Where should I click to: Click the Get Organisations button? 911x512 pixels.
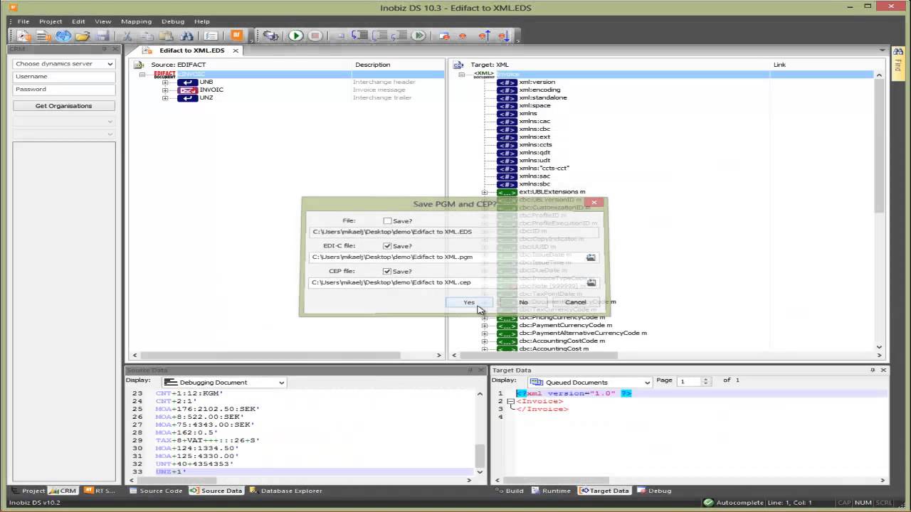coord(64,106)
